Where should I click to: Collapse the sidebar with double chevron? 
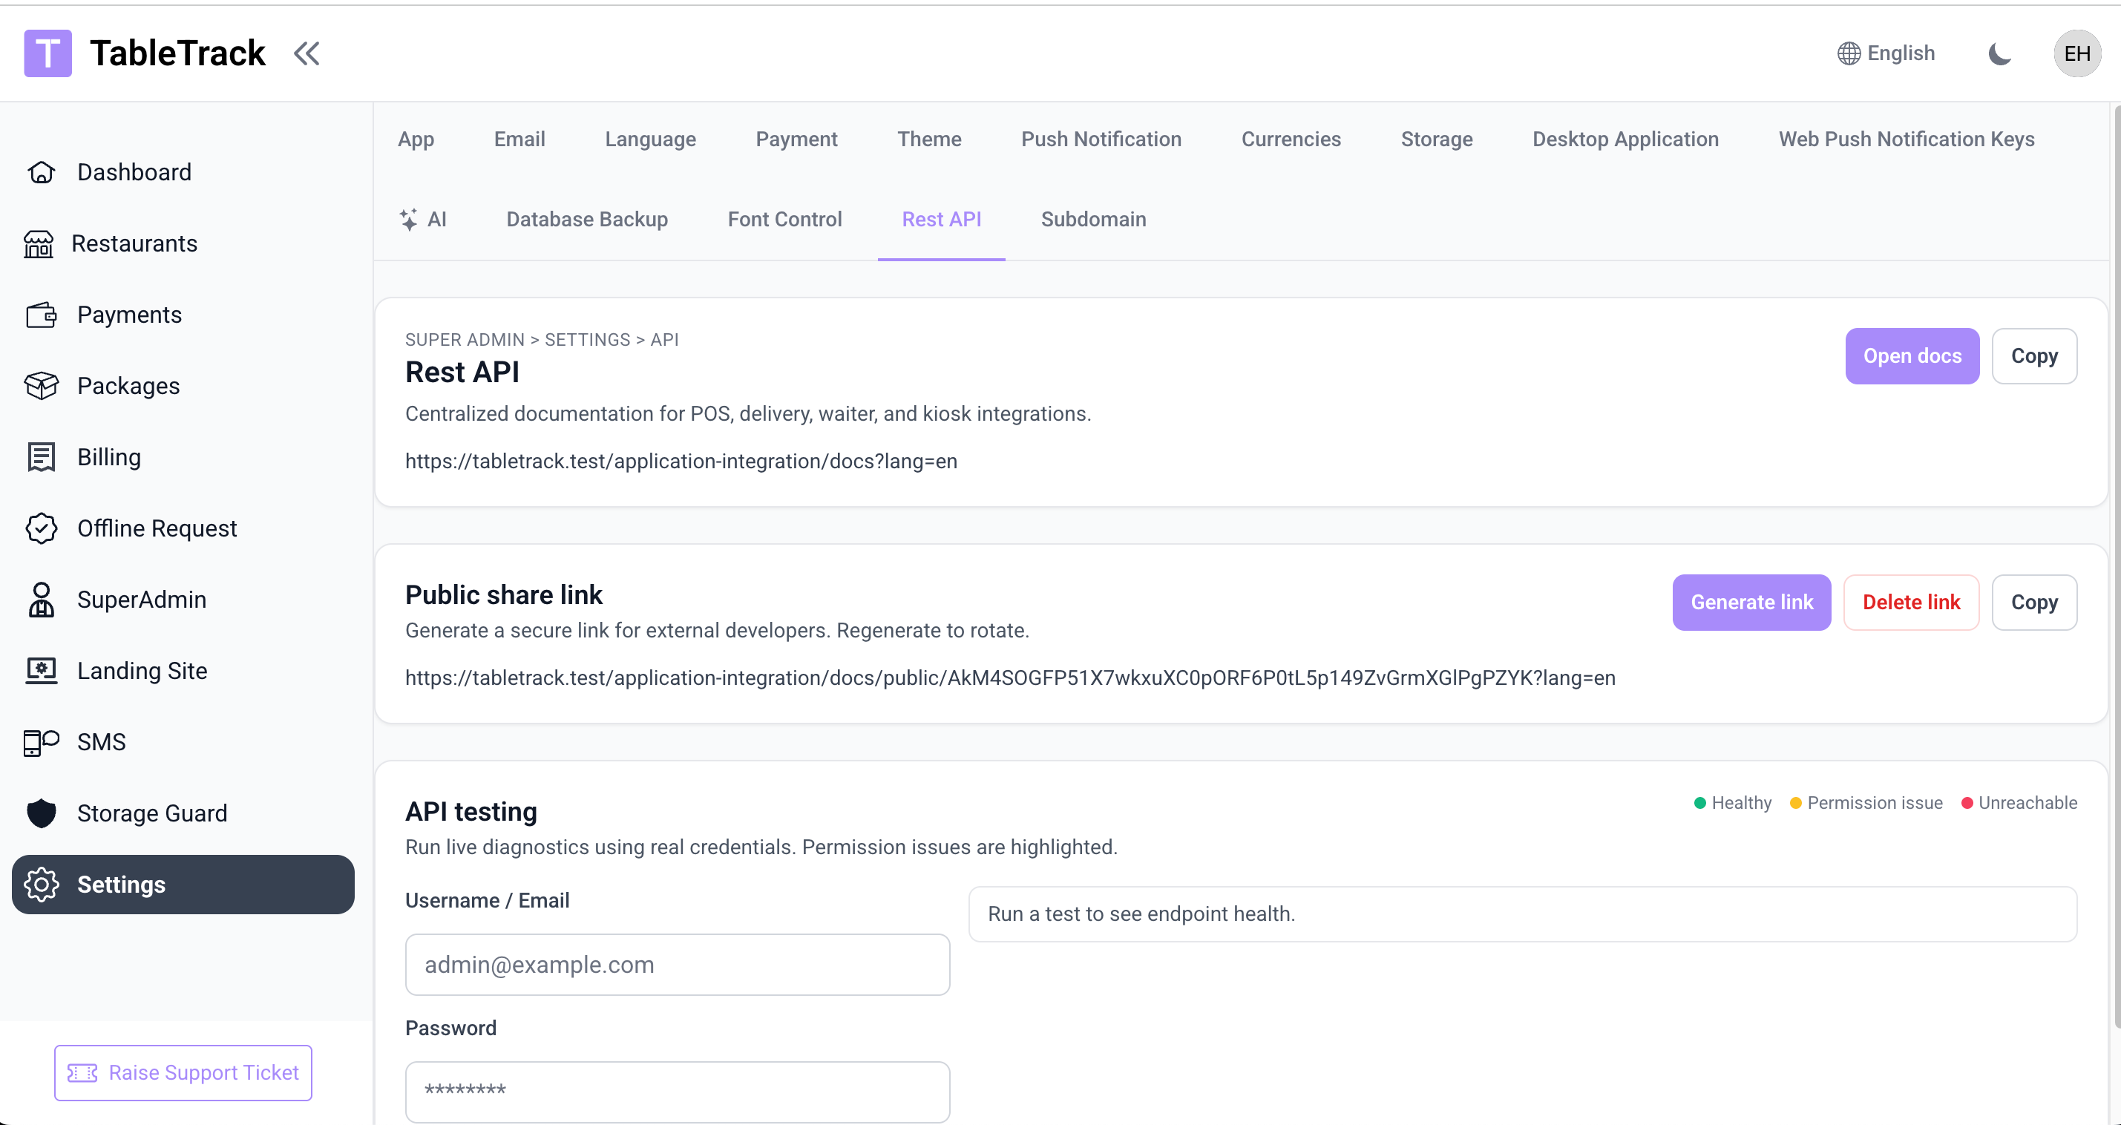coord(306,53)
